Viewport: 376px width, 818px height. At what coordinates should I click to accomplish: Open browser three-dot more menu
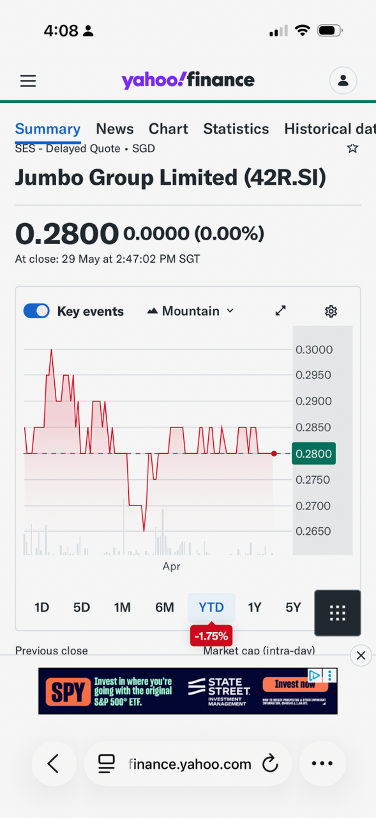tap(322, 763)
